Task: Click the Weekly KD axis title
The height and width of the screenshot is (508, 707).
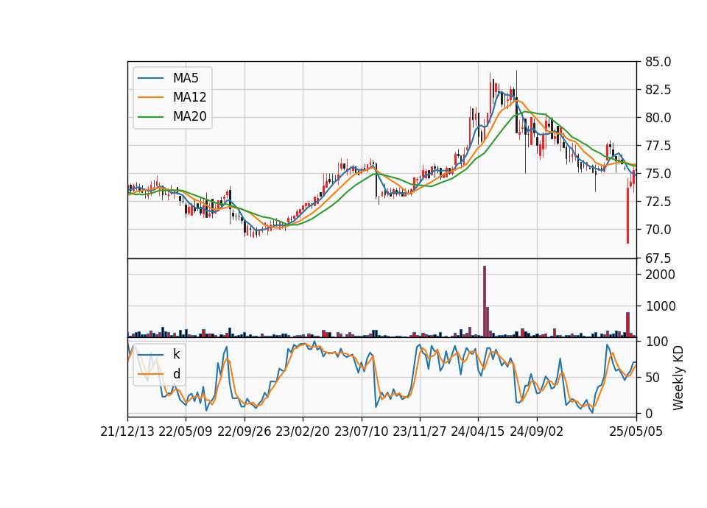Action: (x=678, y=378)
